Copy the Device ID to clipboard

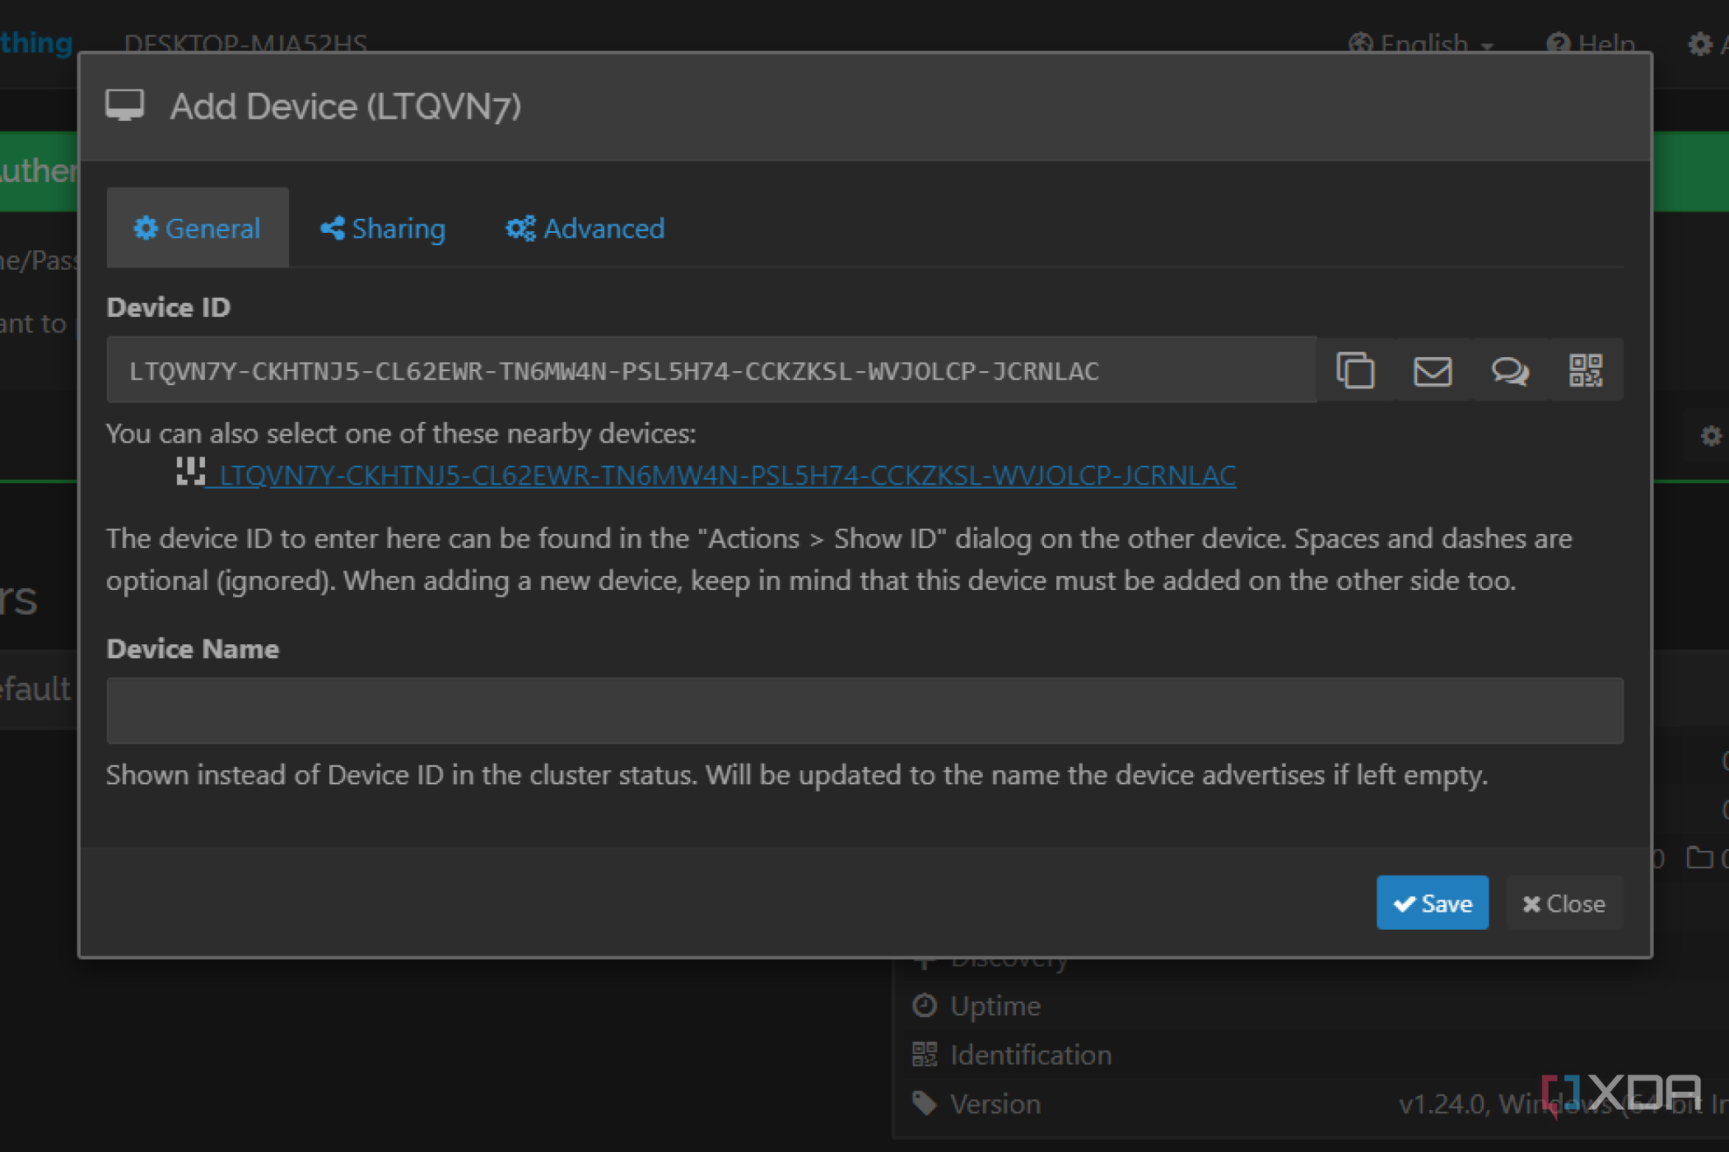(x=1355, y=370)
